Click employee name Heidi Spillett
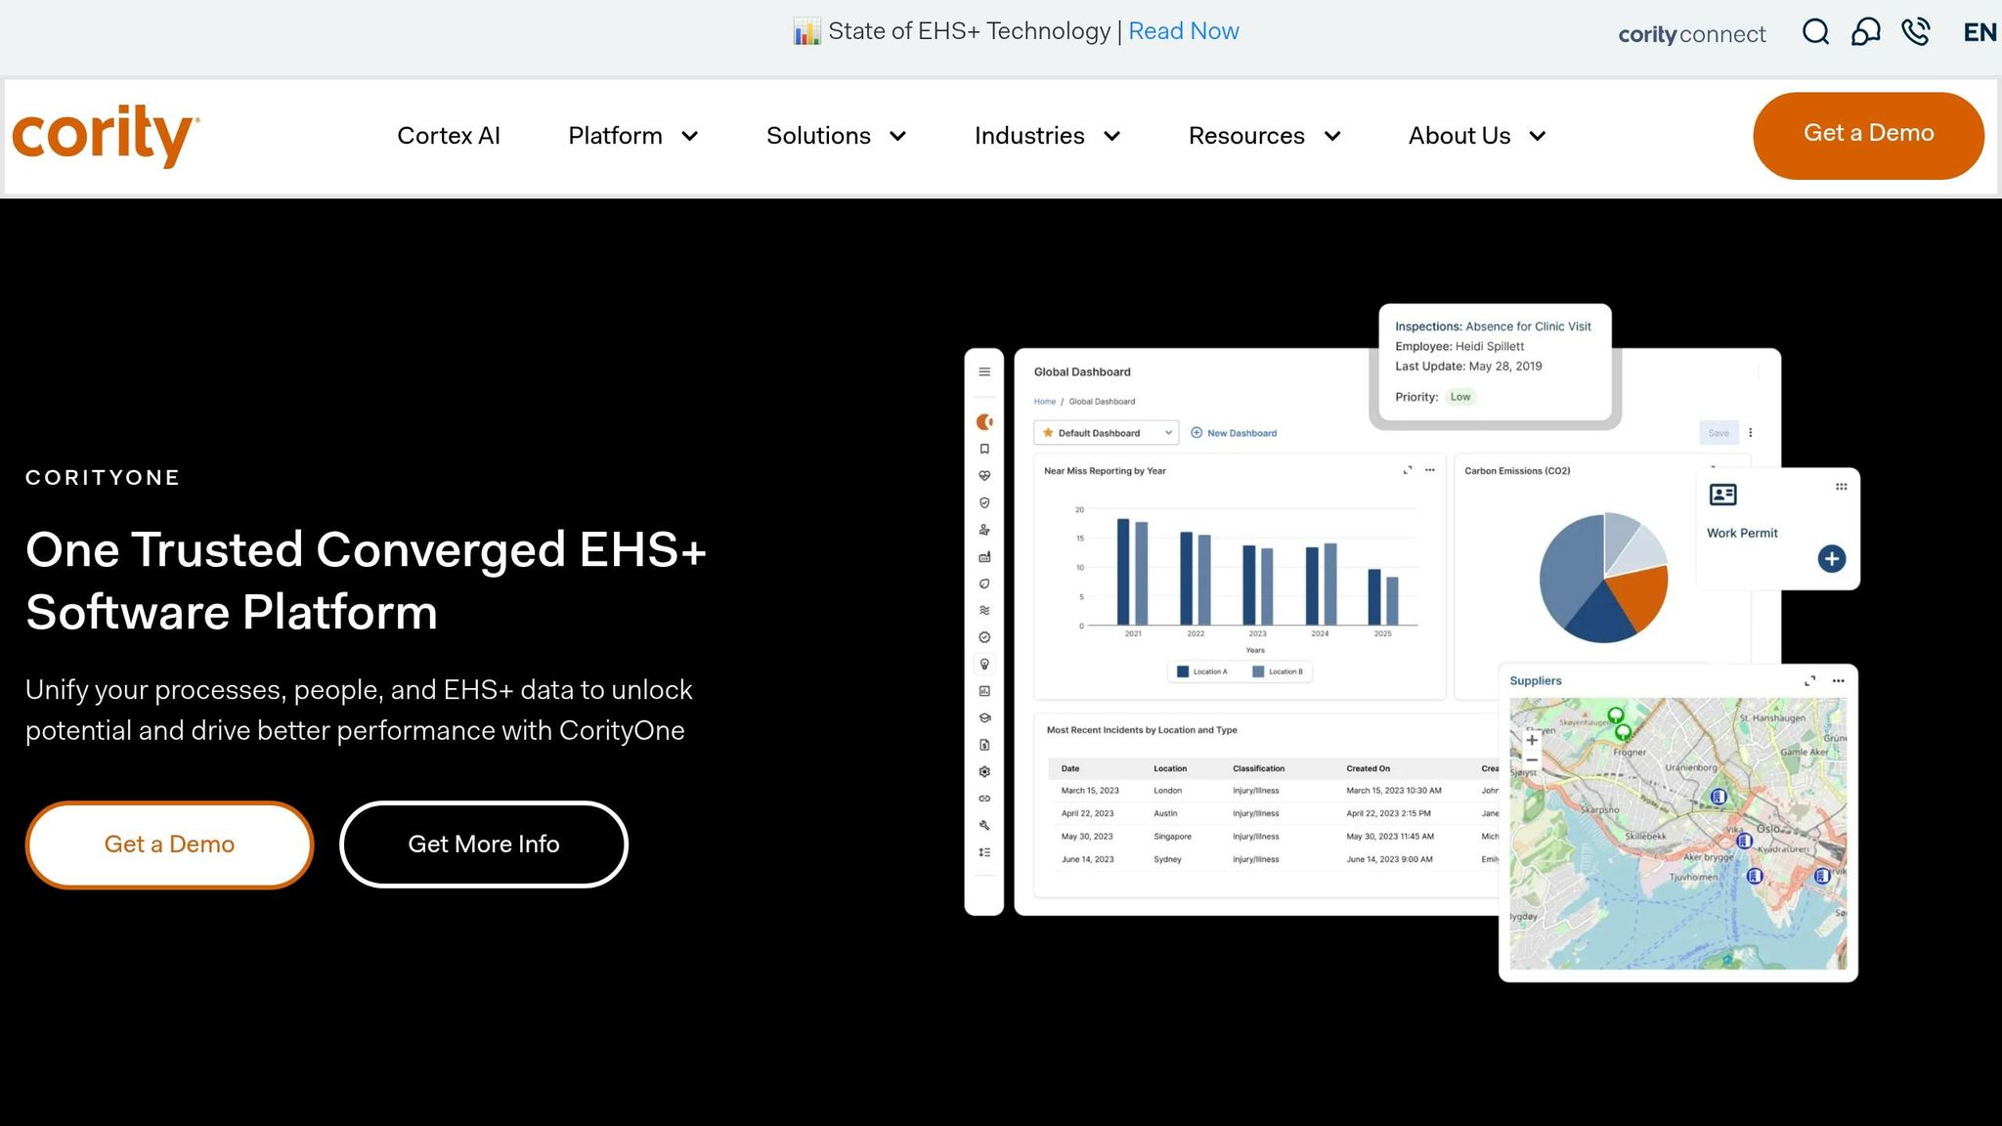The height and width of the screenshot is (1126, 2002). [1490, 346]
